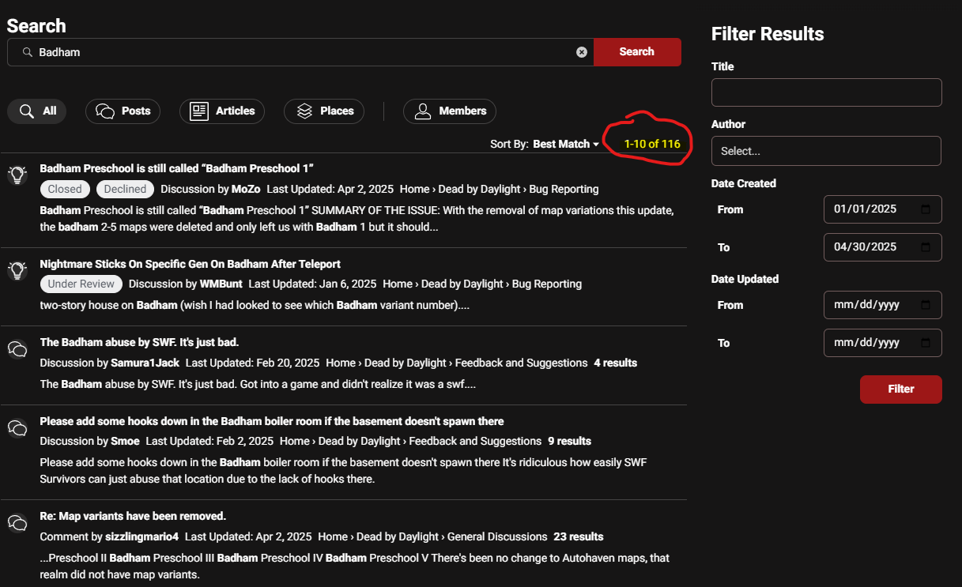Click Bug Reporting breadcrumb in MoZo result
Image resolution: width=962 pixels, height=587 pixels.
click(x=564, y=190)
